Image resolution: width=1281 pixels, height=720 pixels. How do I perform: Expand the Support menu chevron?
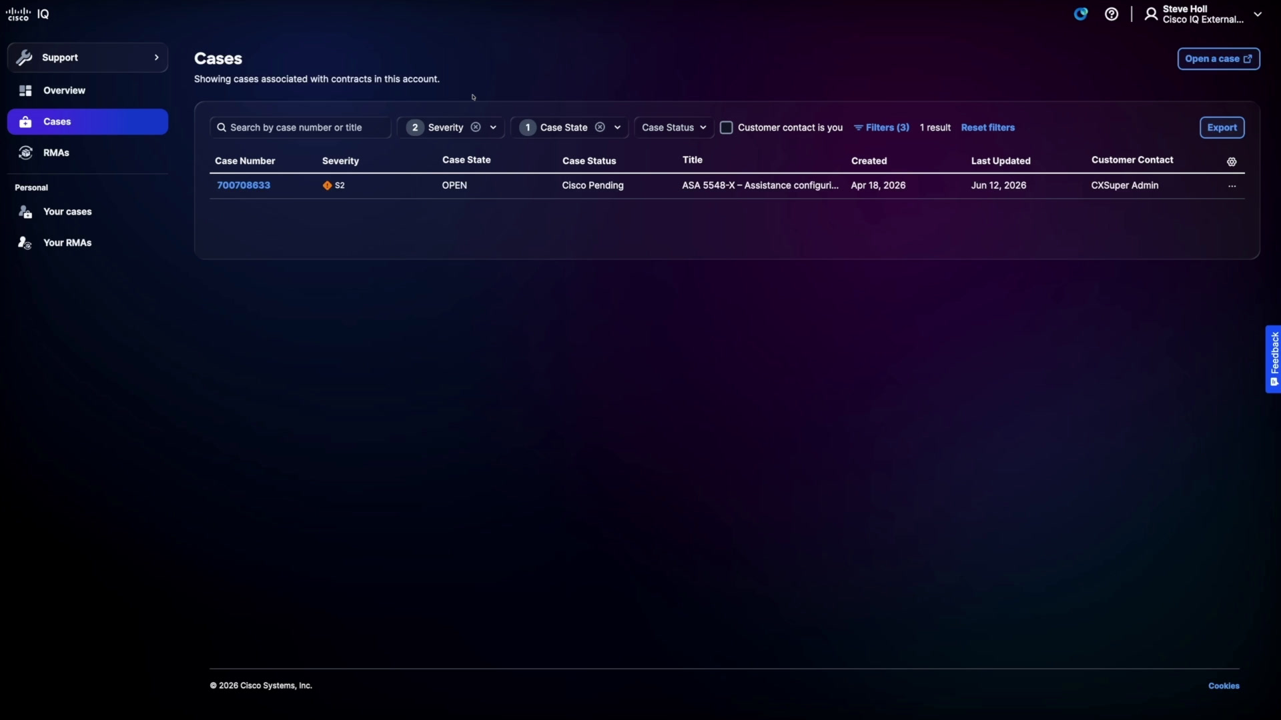[x=157, y=57]
